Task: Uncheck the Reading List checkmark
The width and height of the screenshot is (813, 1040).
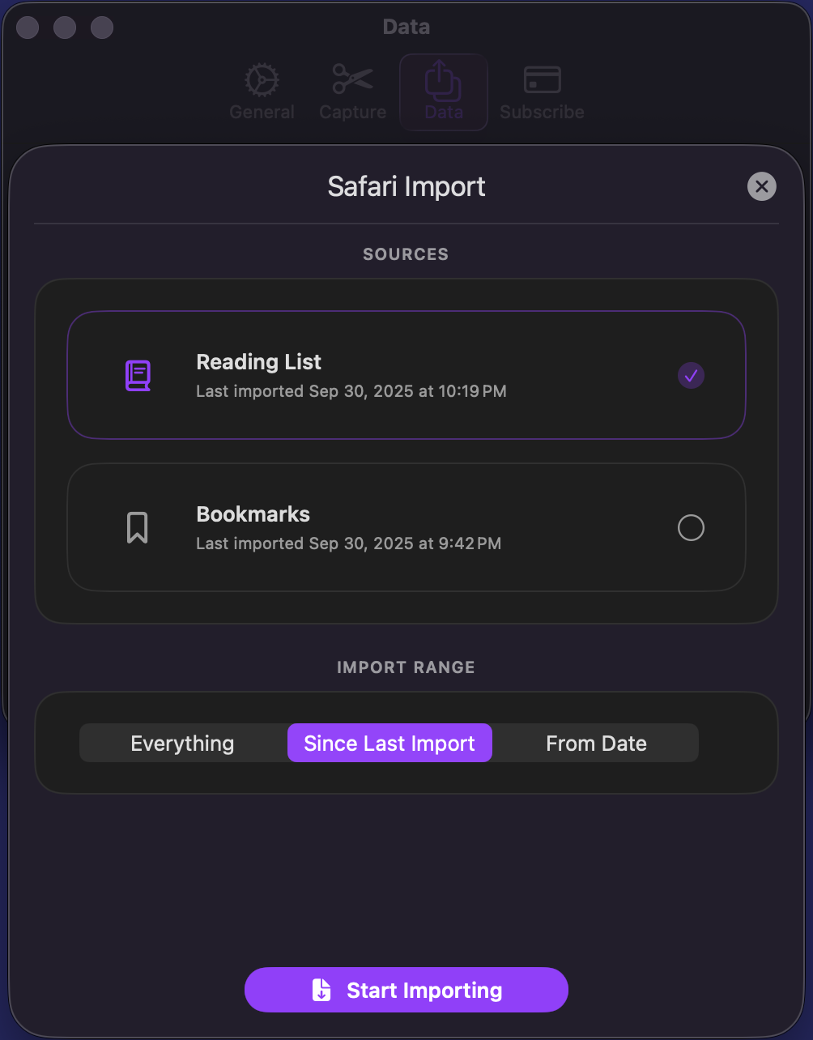Action: point(691,376)
